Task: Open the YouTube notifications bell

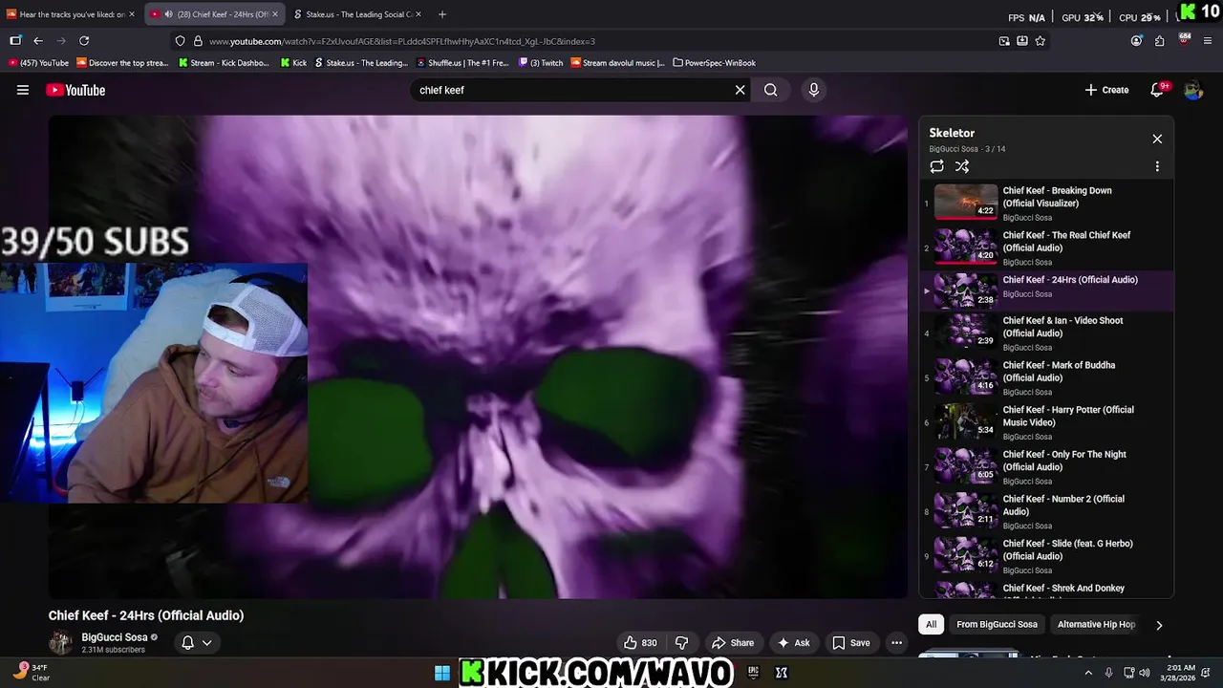Action: 1157,90
